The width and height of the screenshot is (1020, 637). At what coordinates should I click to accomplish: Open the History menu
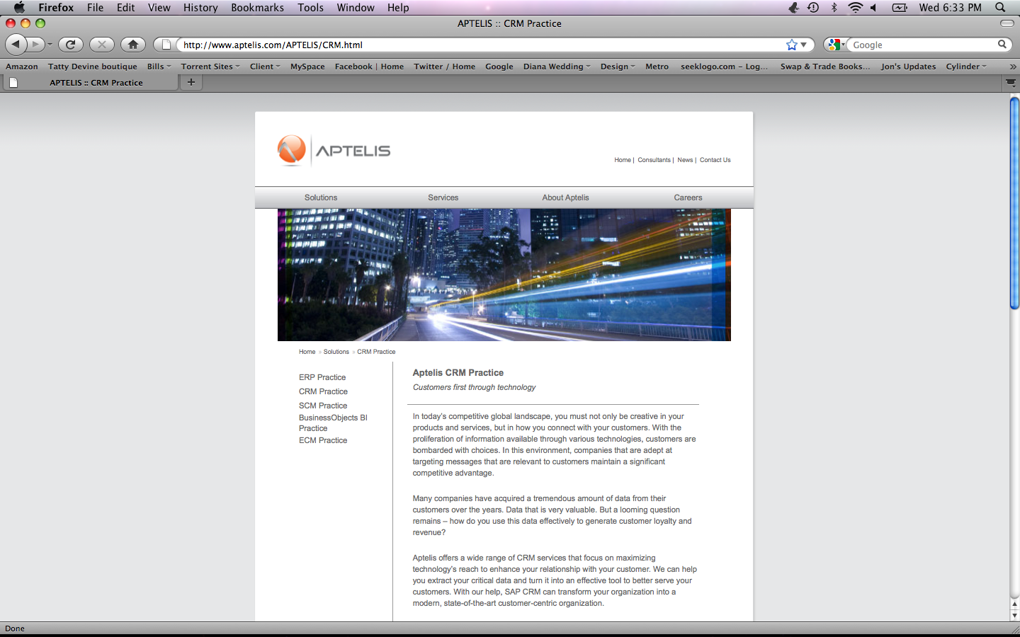(200, 7)
